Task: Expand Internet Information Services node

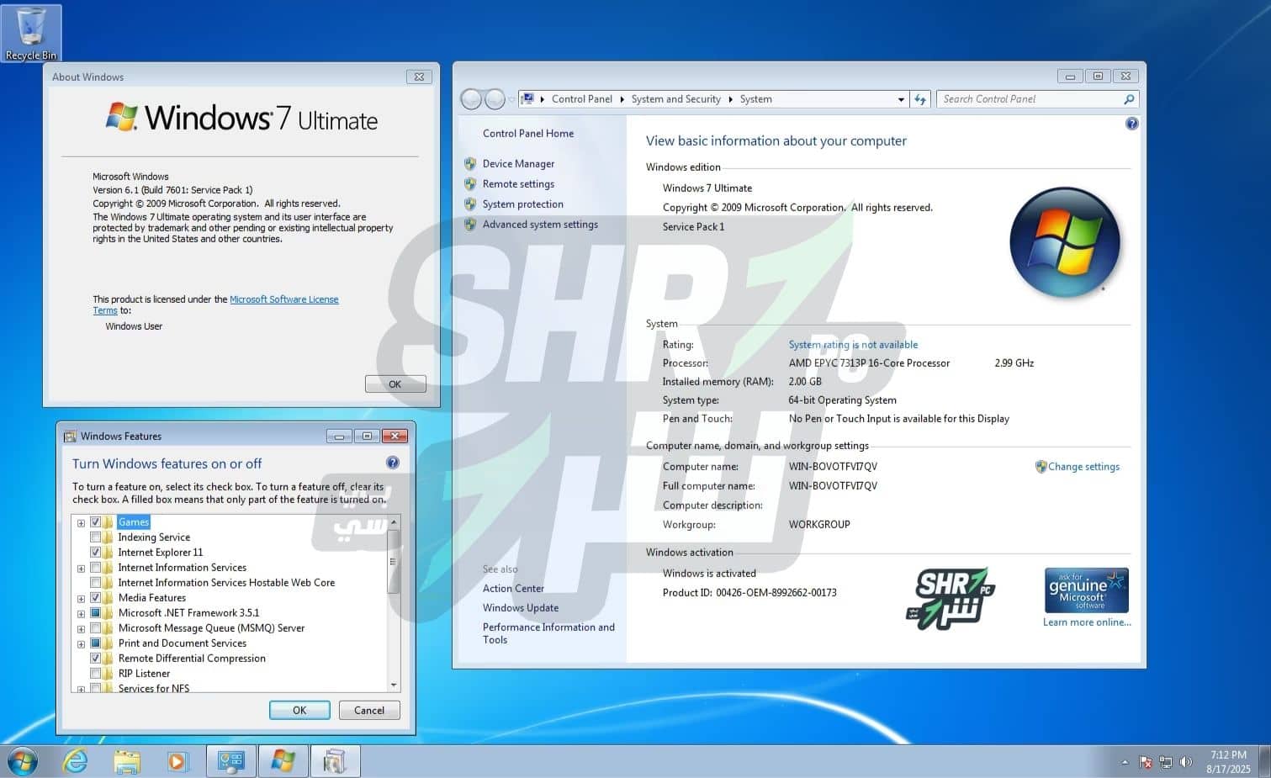Action: coord(81,569)
